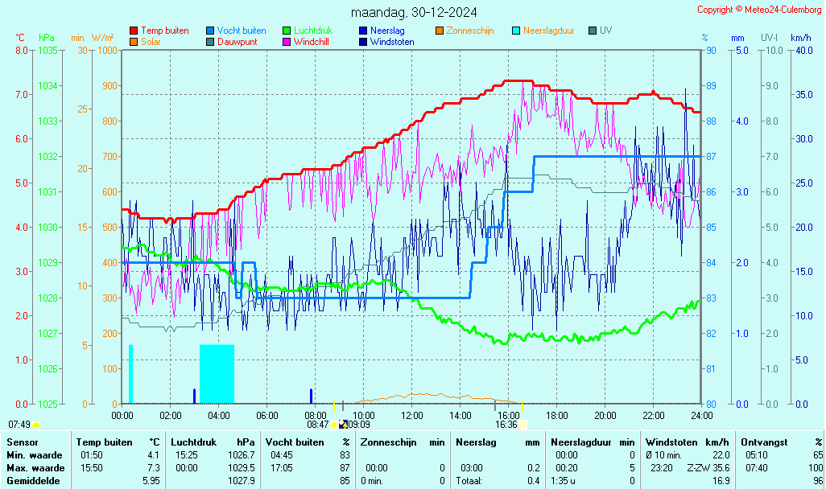Click the Gemiddelde row label in the table
The width and height of the screenshot is (826, 489).
(35, 480)
